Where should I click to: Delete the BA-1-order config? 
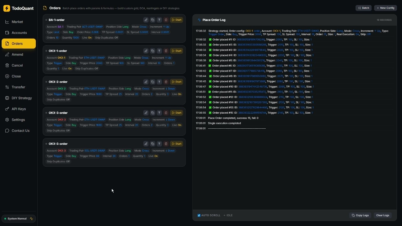166,20
